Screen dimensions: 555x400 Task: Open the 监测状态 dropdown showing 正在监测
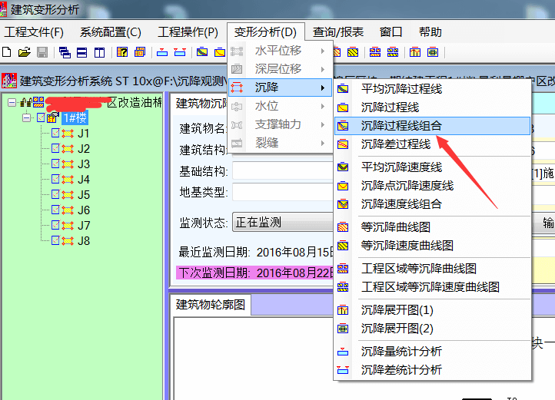tap(282, 222)
